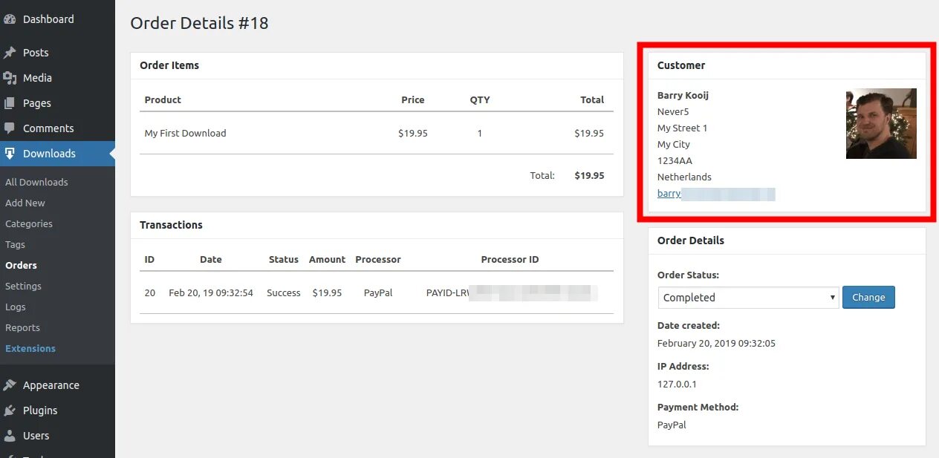Click the Downloads menu icon
Screen dimensions: 939x458
(10, 154)
